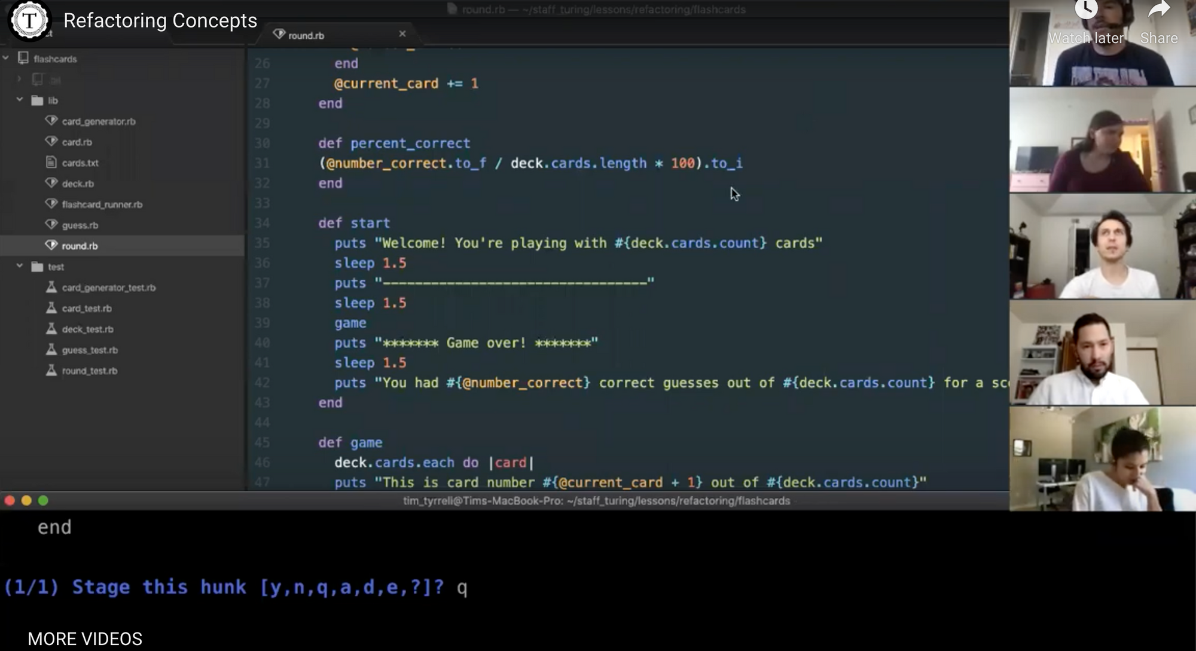
Task: Click the '@current_card += 1' line
Action: pos(407,84)
